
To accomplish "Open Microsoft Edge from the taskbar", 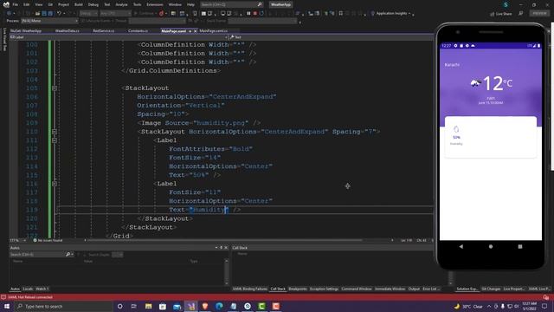I will [219, 306].
